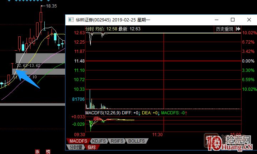Click the arrow icon beside 历史重现
Viewport: 257px width, 154px height.
pyautogui.click(x=238, y=29)
